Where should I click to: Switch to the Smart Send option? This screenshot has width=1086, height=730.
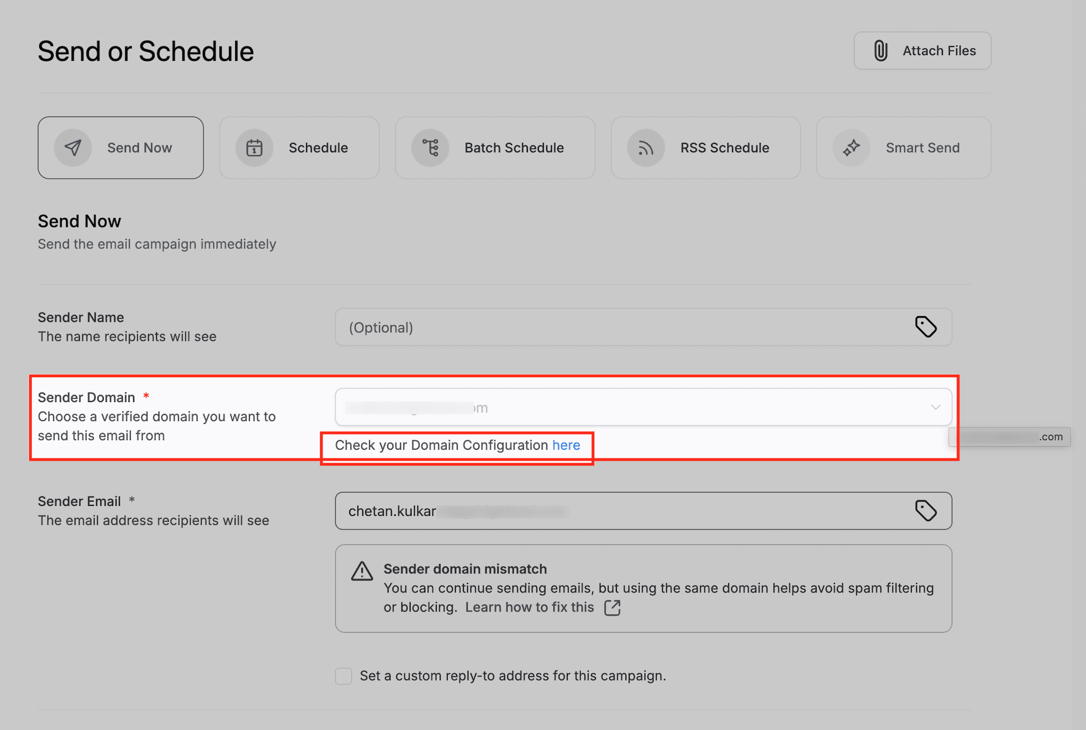click(x=903, y=148)
